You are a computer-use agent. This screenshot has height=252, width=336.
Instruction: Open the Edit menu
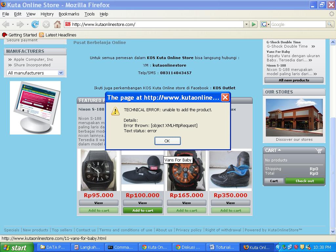18,14
